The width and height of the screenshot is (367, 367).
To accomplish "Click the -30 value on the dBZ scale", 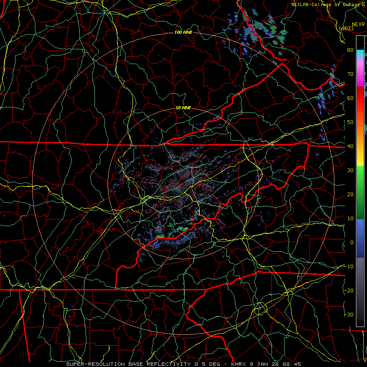I will 349,315.
